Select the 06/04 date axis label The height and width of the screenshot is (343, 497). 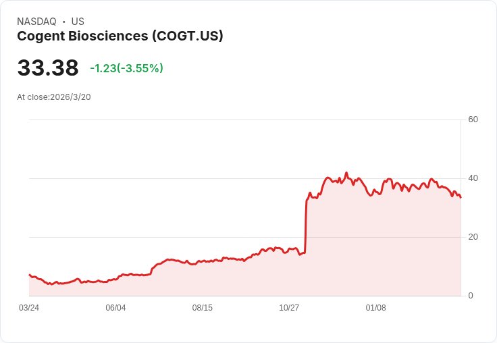pos(115,308)
